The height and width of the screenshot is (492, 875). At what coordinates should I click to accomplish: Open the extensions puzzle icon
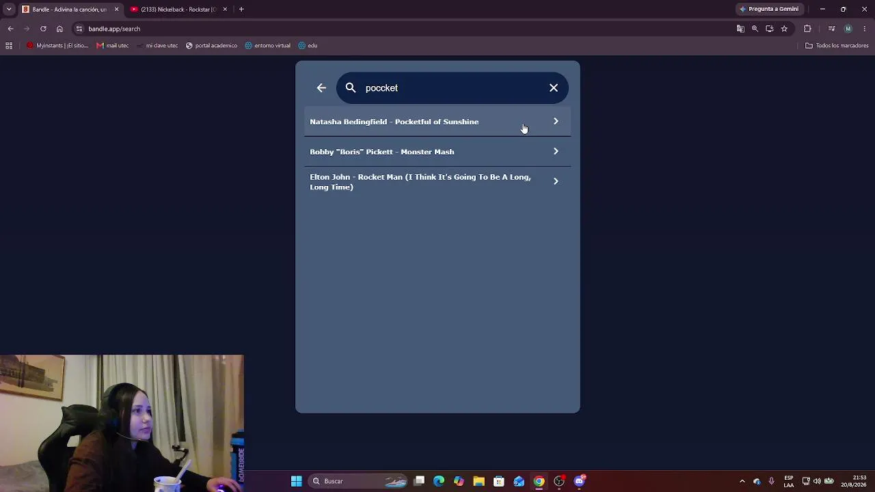[807, 29]
